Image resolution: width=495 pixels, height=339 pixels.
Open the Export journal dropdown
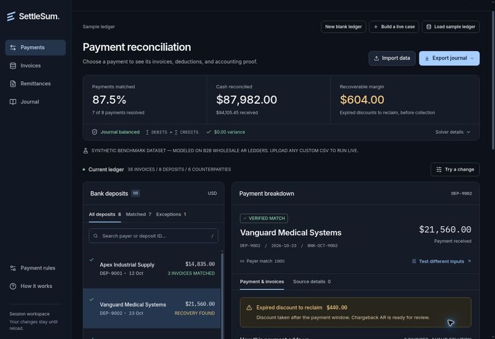pyautogui.click(x=449, y=58)
